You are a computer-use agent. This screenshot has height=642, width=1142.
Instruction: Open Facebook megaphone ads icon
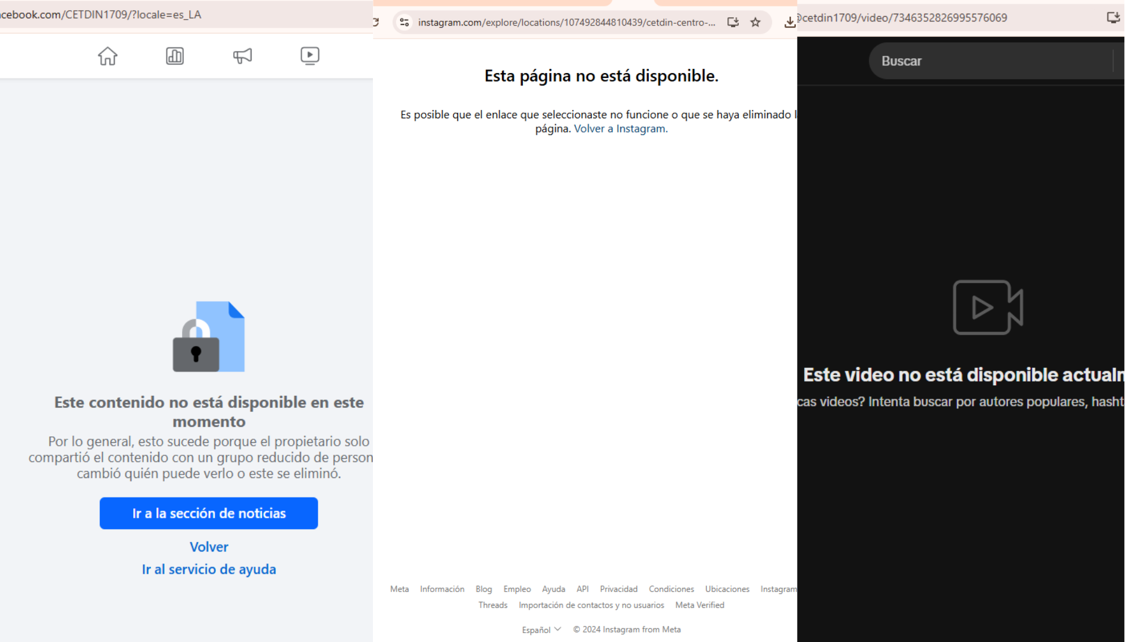pyautogui.click(x=242, y=56)
